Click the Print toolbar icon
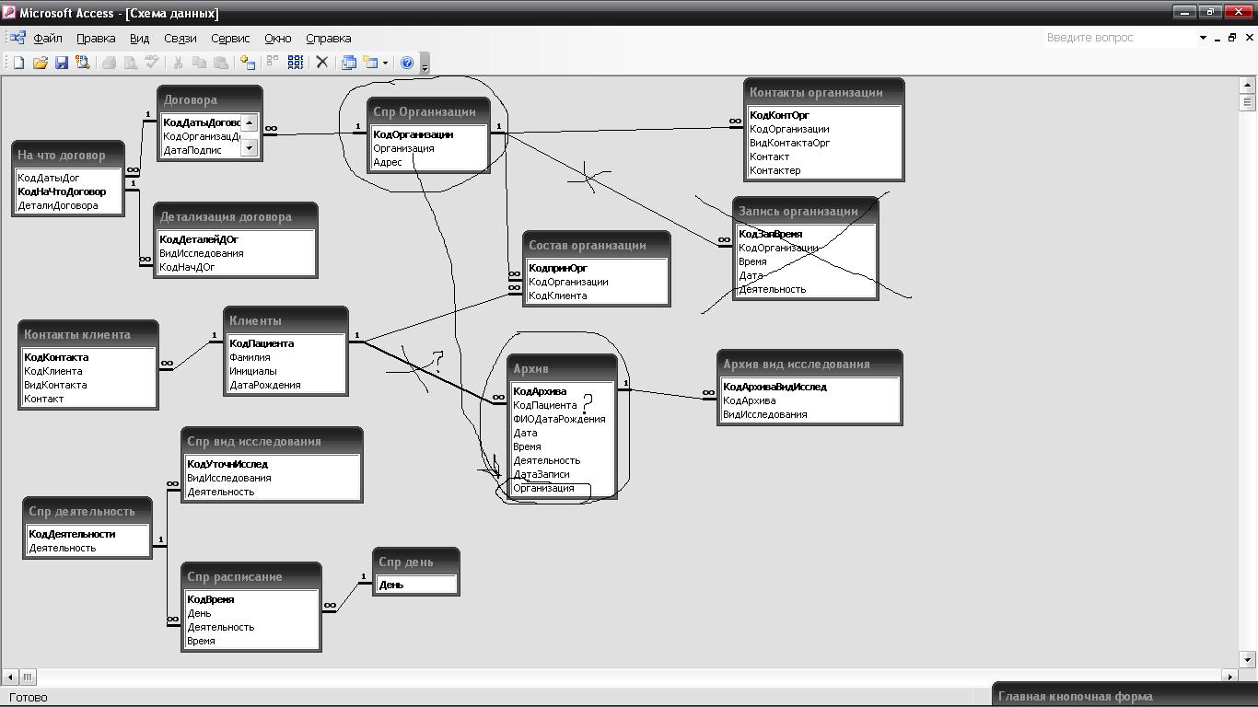This screenshot has height=707, width=1258. coord(109,63)
